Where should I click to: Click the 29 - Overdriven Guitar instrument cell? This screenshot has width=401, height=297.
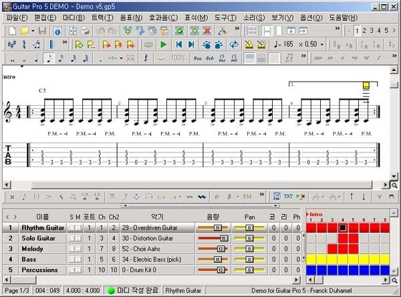pyautogui.click(x=158, y=228)
